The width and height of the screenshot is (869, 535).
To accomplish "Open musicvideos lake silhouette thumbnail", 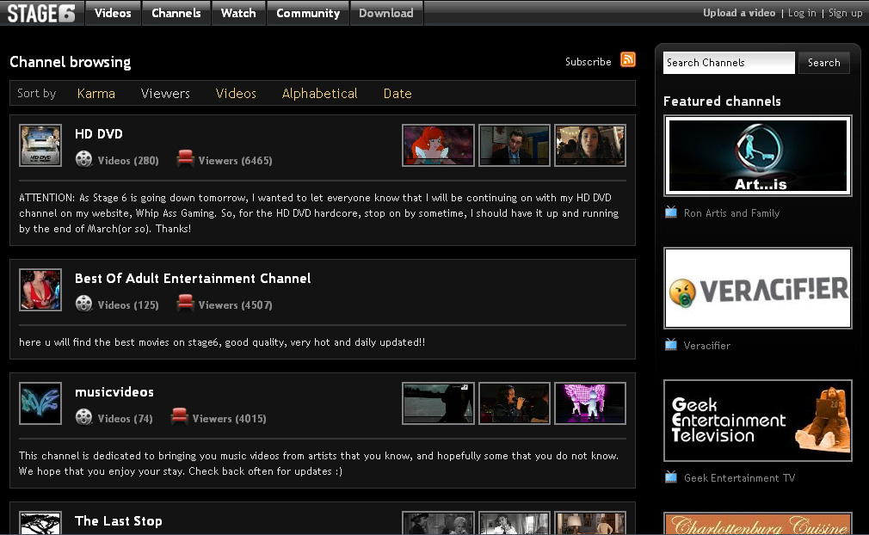I will click(439, 403).
